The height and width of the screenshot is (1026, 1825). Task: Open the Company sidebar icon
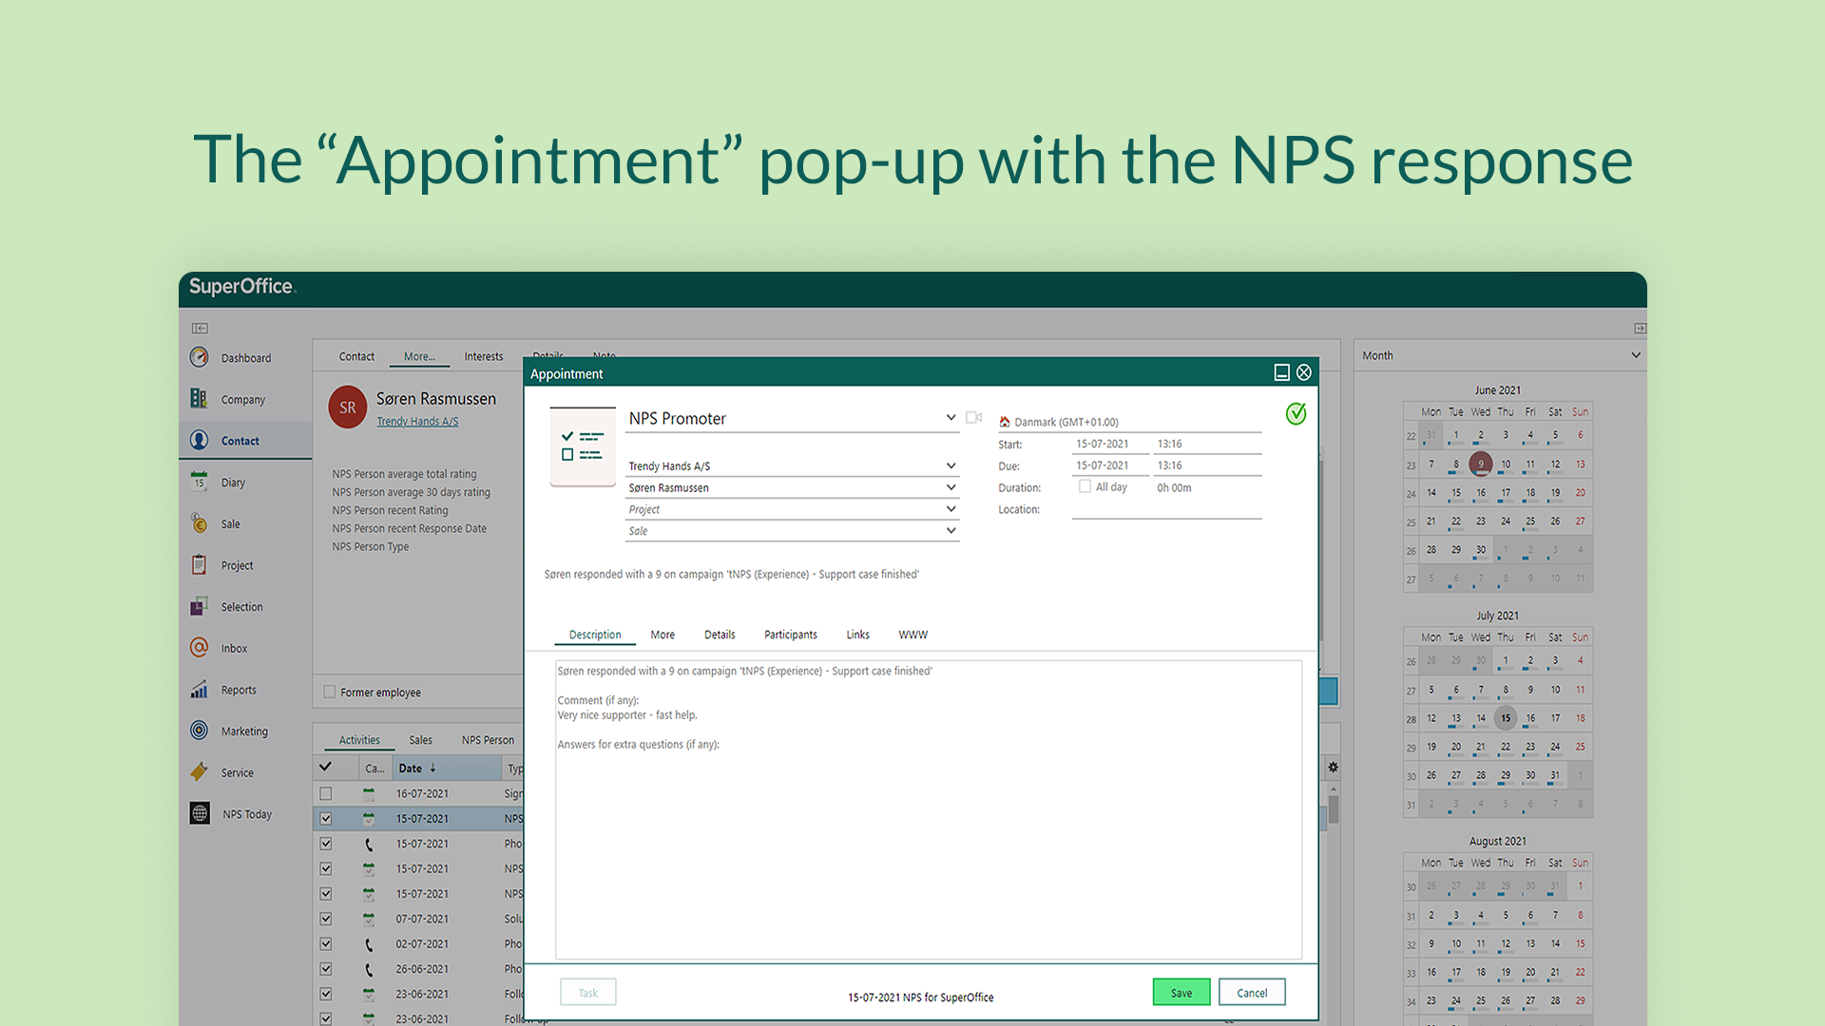199,399
